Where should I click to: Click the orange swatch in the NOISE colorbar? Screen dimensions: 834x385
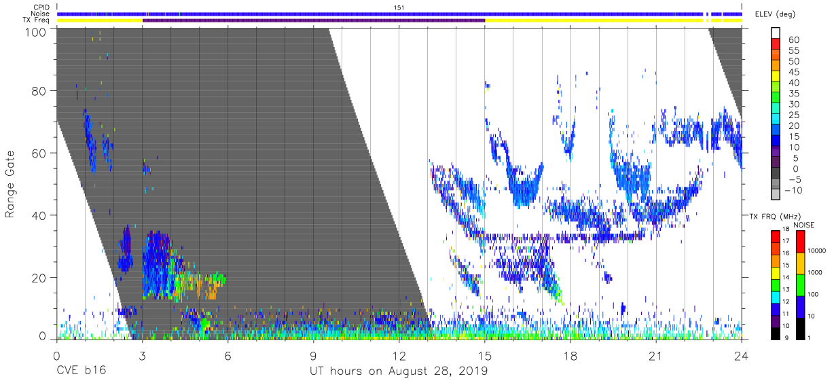click(x=800, y=263)
